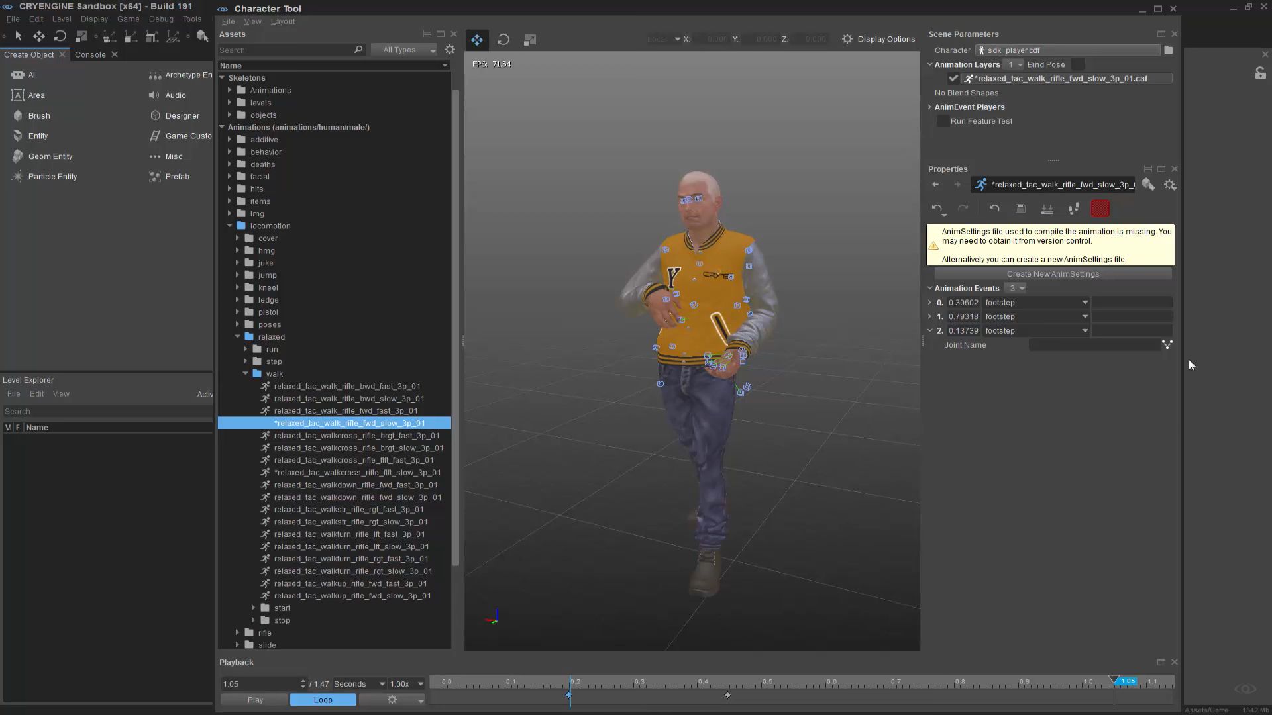Browse for character file folder icon

(x=1169, y=50)
